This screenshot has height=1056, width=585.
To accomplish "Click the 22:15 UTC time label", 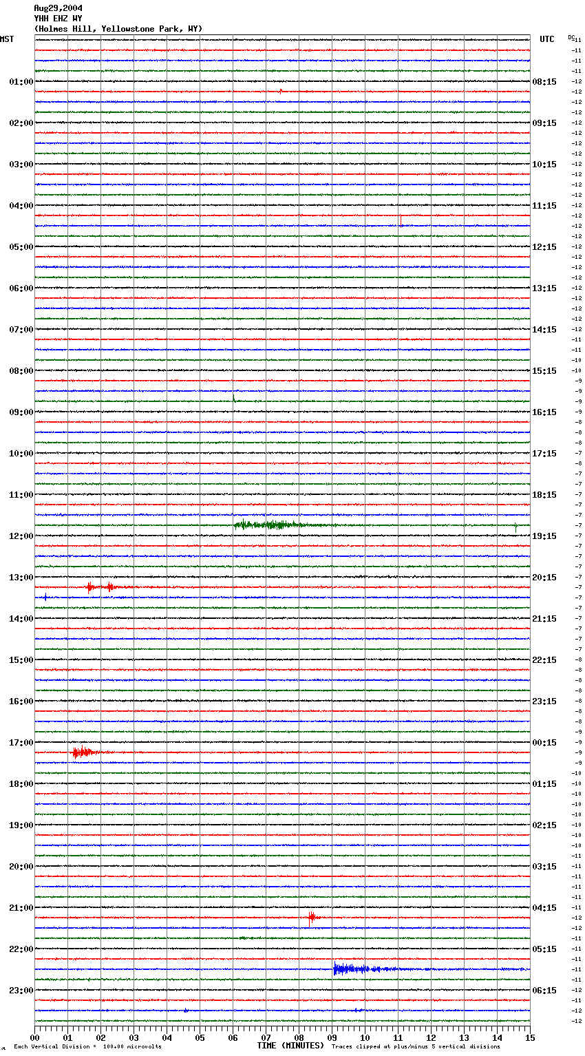I will click(x=544, y=660).
